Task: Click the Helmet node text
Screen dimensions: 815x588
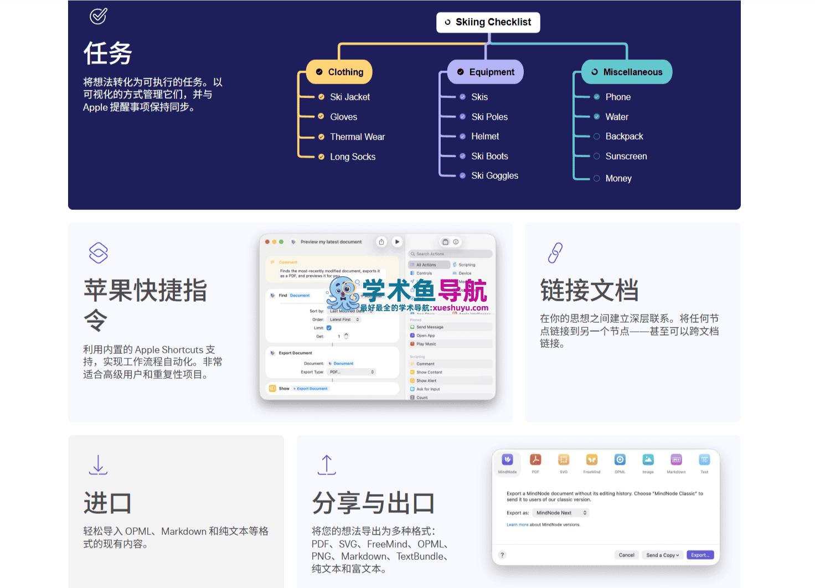Action: [x=485, y=136]
